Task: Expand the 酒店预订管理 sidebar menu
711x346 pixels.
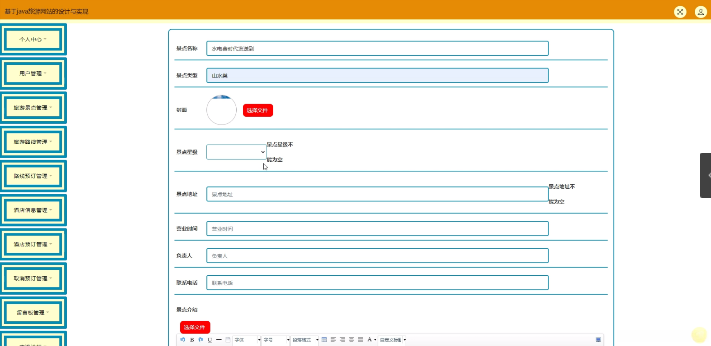Action: point(33,244)
